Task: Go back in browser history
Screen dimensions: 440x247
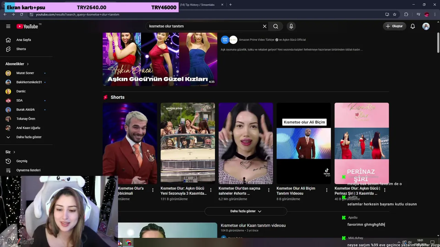Action: click(x=5, y=14)
